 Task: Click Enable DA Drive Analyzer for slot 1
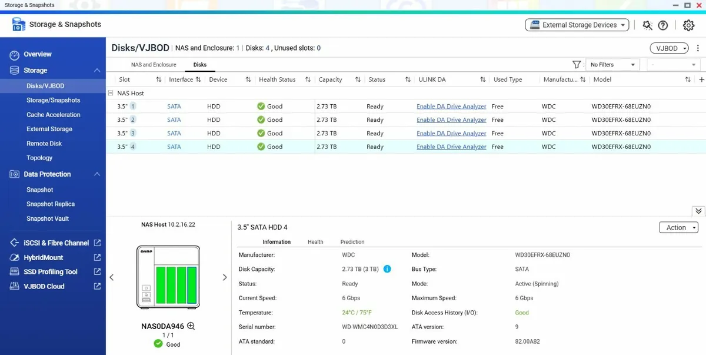pyautogui.click(x=451, y=107)
